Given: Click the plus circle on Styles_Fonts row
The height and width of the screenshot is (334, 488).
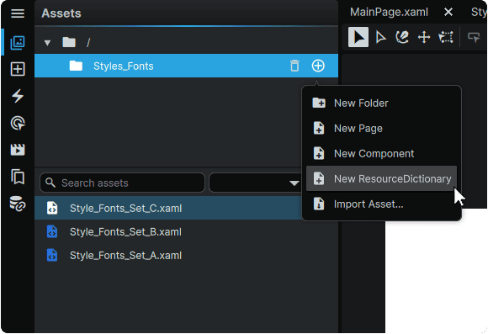Looking at the screenshot, I should coord(318,66).
